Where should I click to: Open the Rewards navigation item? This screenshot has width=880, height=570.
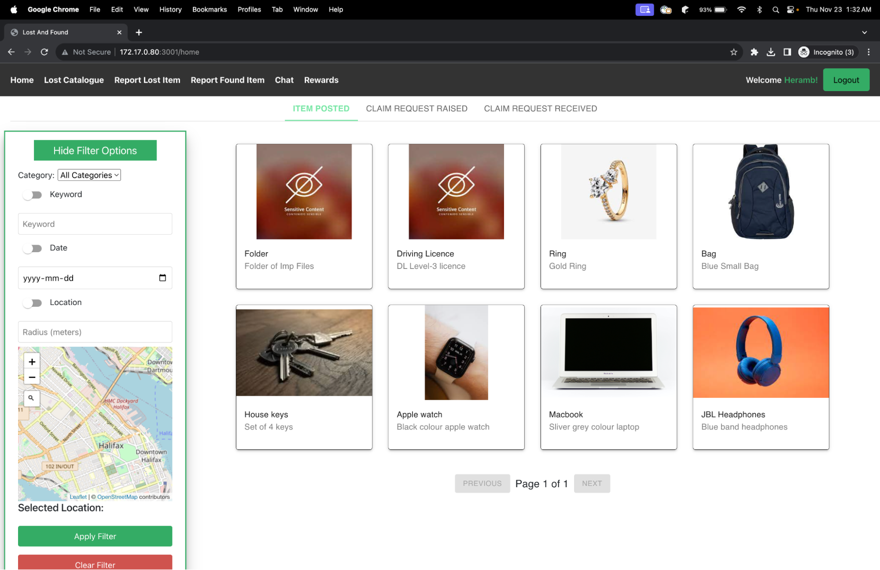click(321, 80)
